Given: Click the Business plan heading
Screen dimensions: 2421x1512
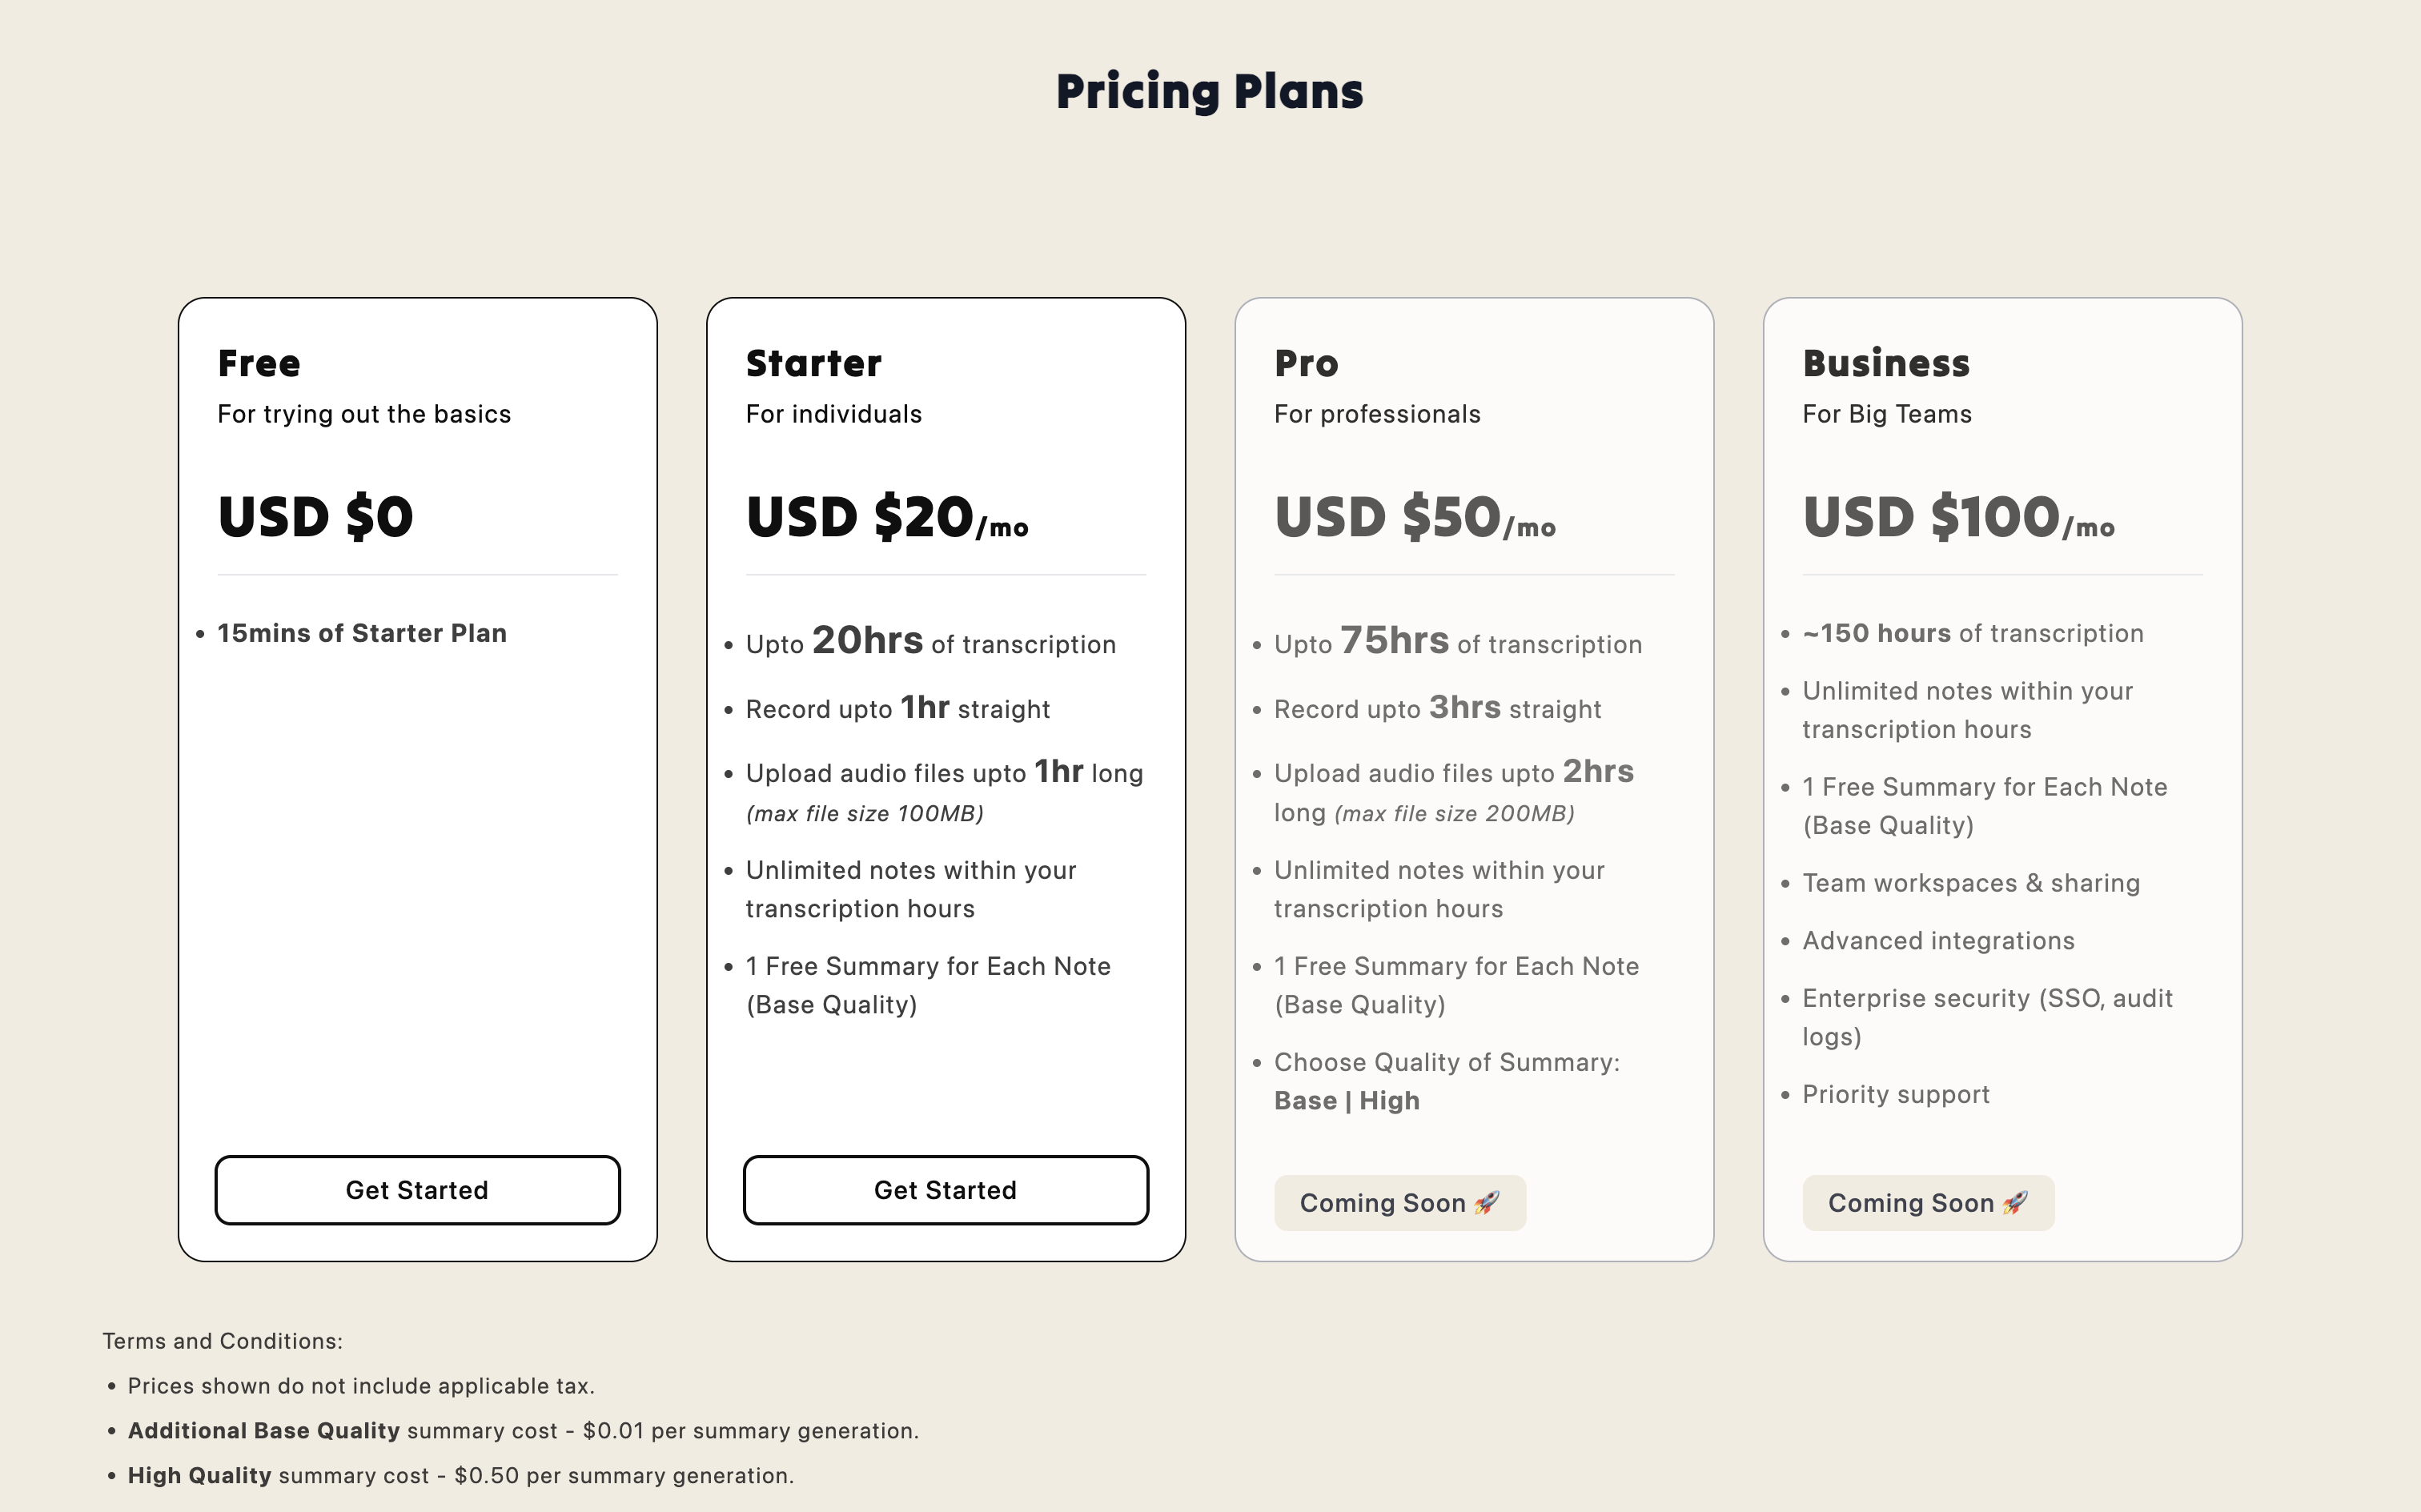Looking at the screenshot, I should point(1886,363).
